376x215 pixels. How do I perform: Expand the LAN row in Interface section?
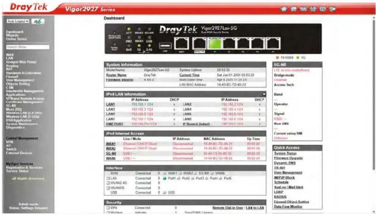pyautogui.click(x=108, y=178)
